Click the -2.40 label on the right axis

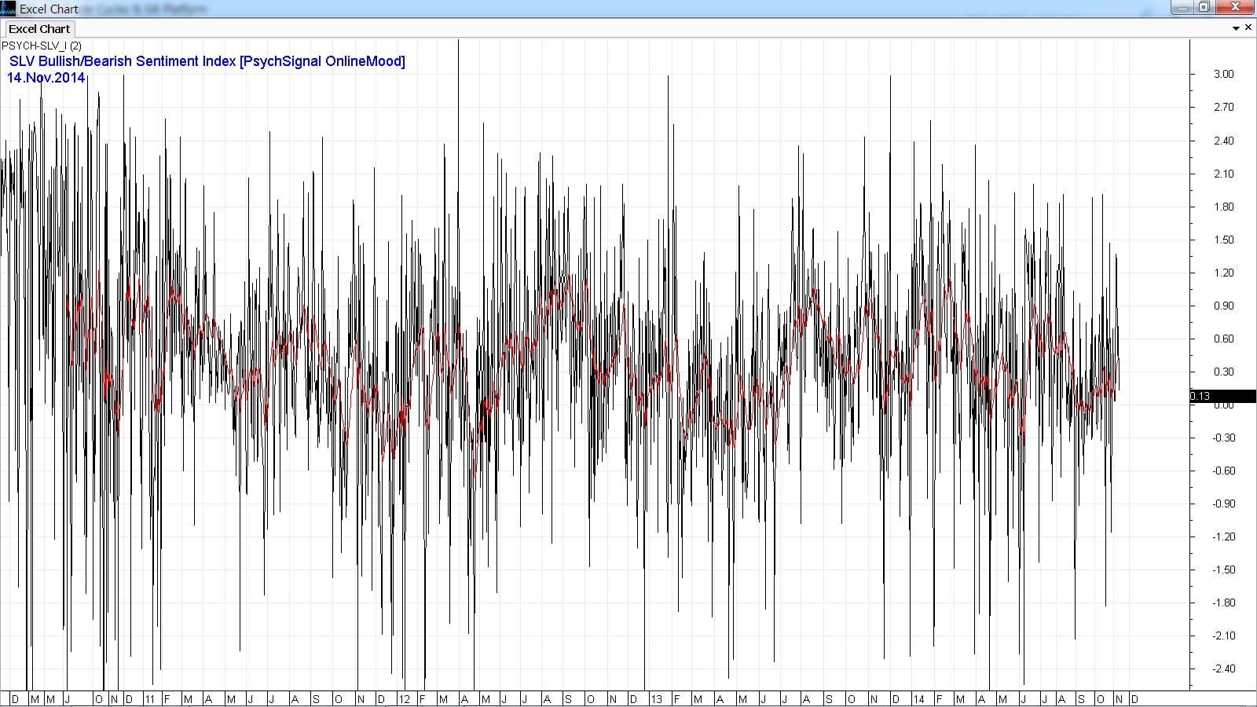click(1224, 669)
